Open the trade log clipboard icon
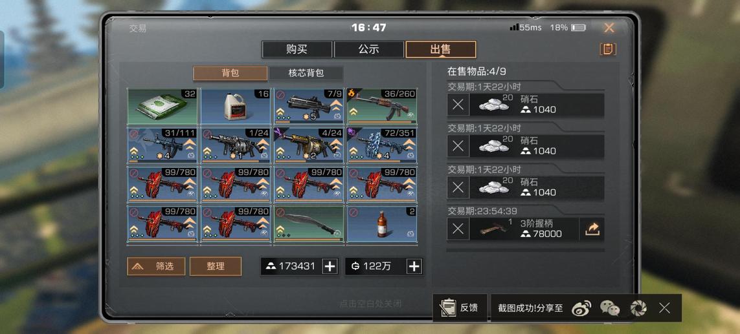The width and height of the screenshot is (740, 334). coord(608,49)
